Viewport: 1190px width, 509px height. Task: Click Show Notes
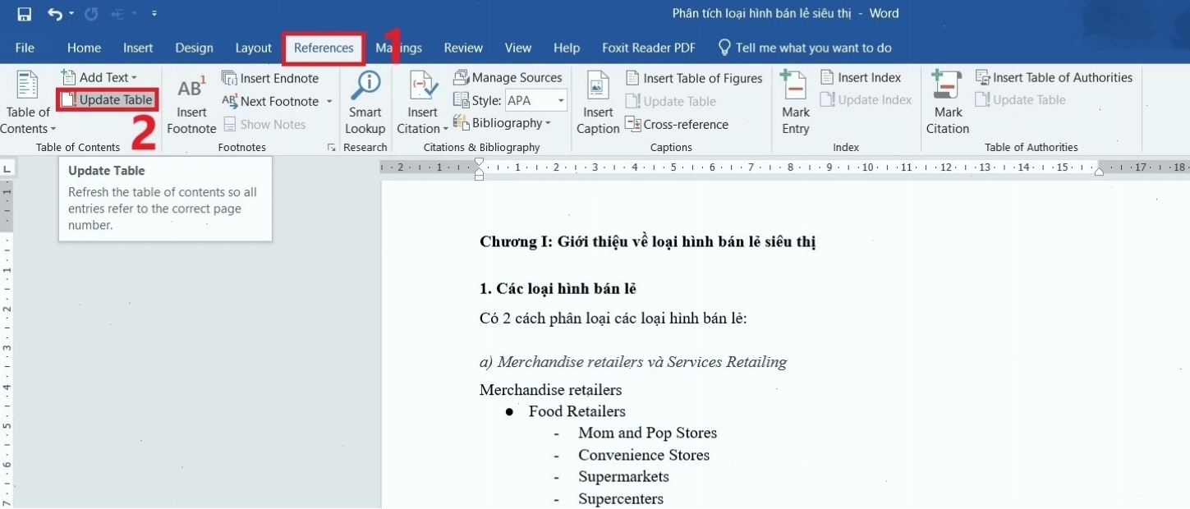[x=264, y=124]
